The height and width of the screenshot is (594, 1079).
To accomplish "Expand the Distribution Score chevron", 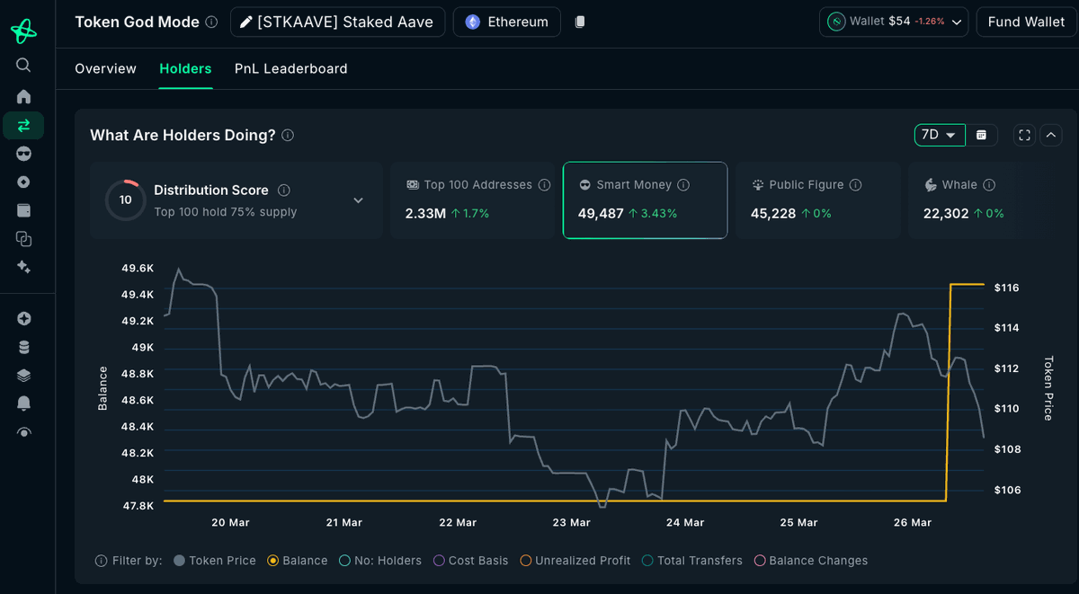I will pos(358,200).
